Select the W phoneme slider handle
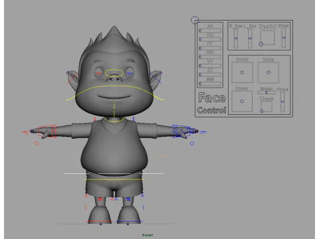The image size is (319, 239). pyautogui.click(x=200, y=66)
